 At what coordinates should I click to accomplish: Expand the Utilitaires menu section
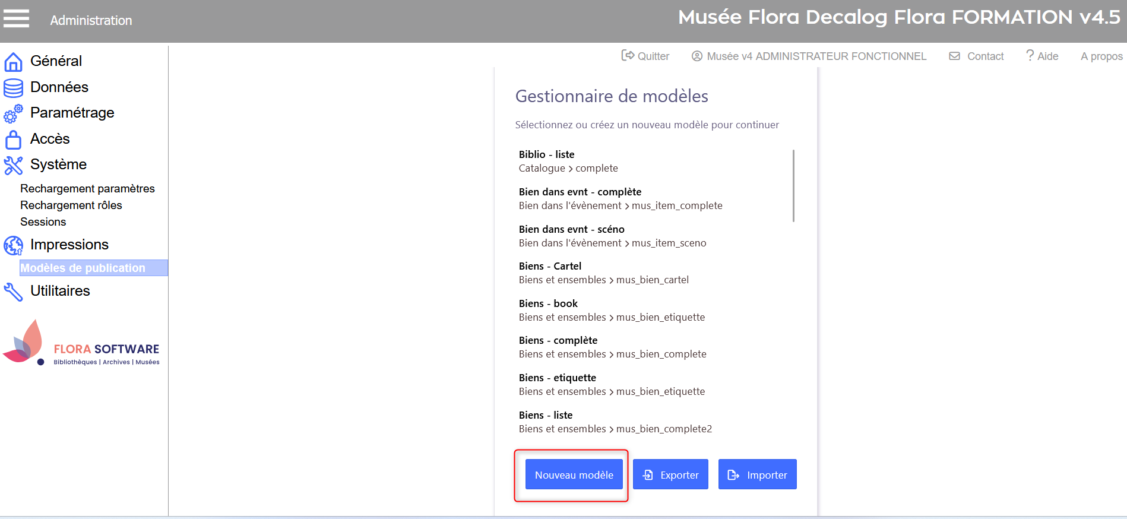click(x=60, y=291)
